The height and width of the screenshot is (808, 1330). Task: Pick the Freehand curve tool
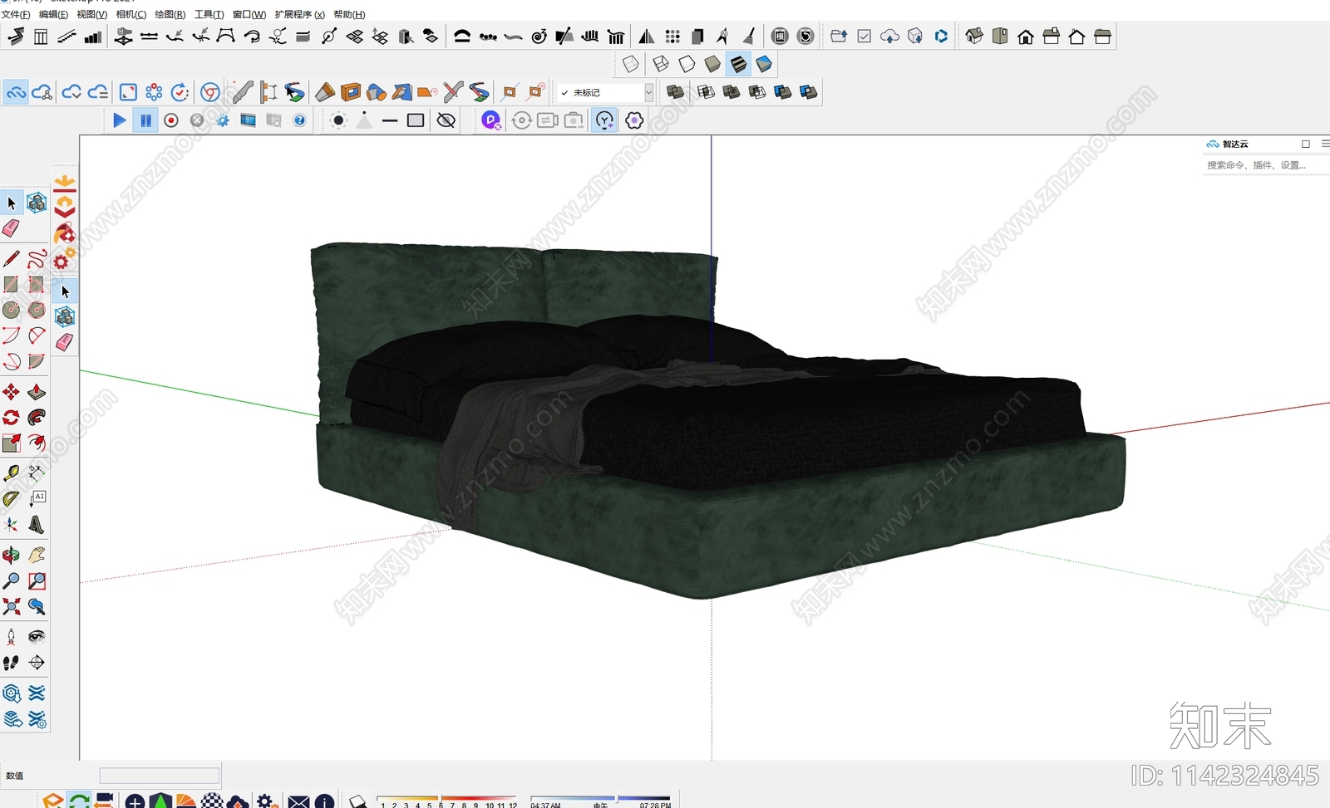point(37,259)
